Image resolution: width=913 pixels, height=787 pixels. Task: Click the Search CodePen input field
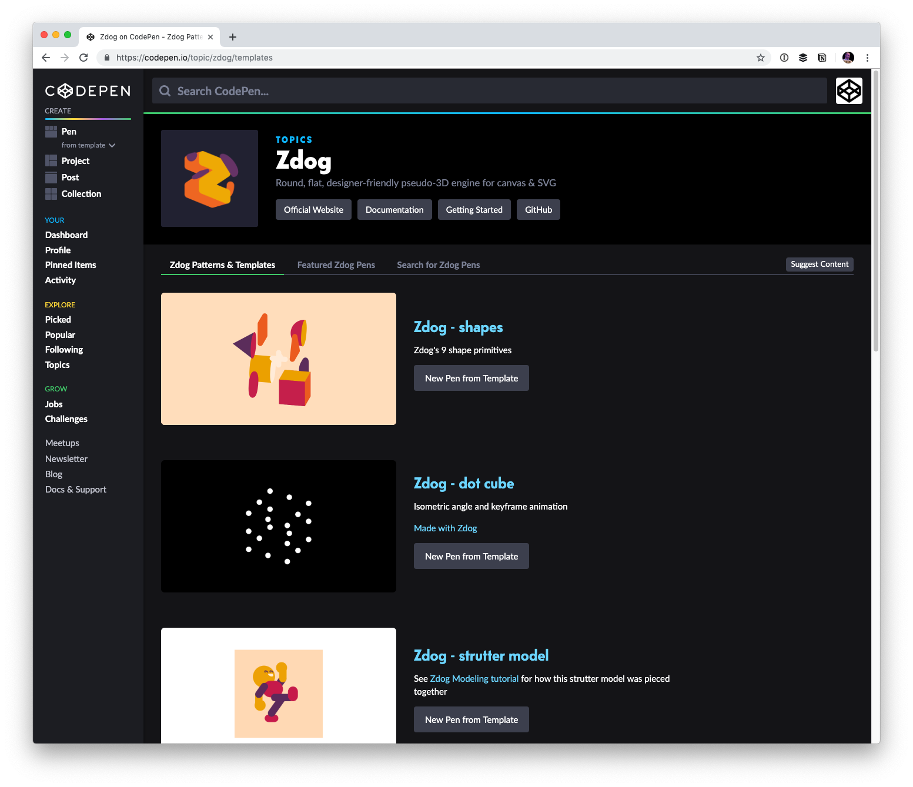(x=490, y=91)
